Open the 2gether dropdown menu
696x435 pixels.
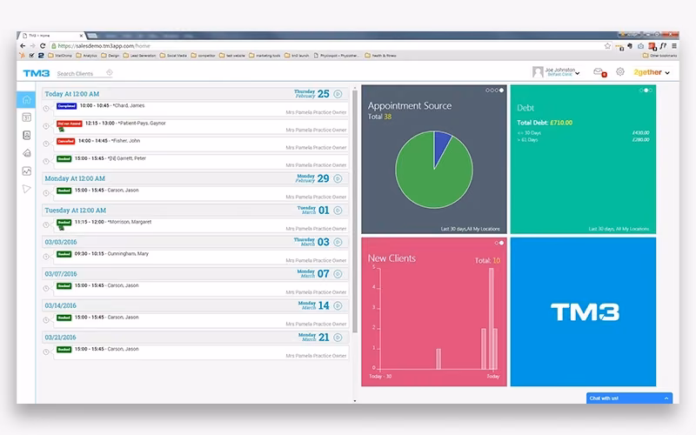click(652, 72)
